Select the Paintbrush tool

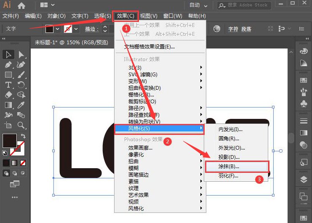click(21, 75)
